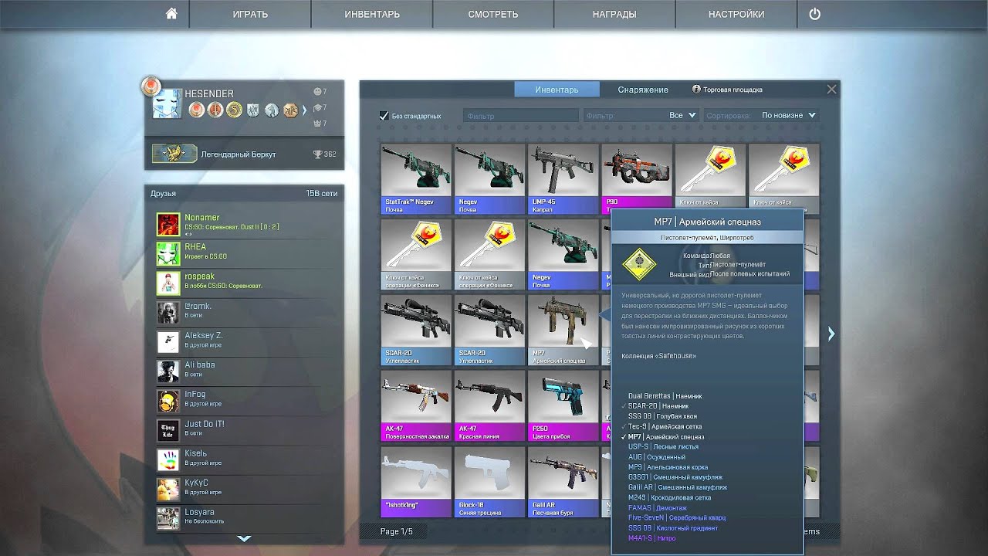The image size is (988, 556).
Task: Select the UMP-45 Капрал item
Action: point(563,178)
